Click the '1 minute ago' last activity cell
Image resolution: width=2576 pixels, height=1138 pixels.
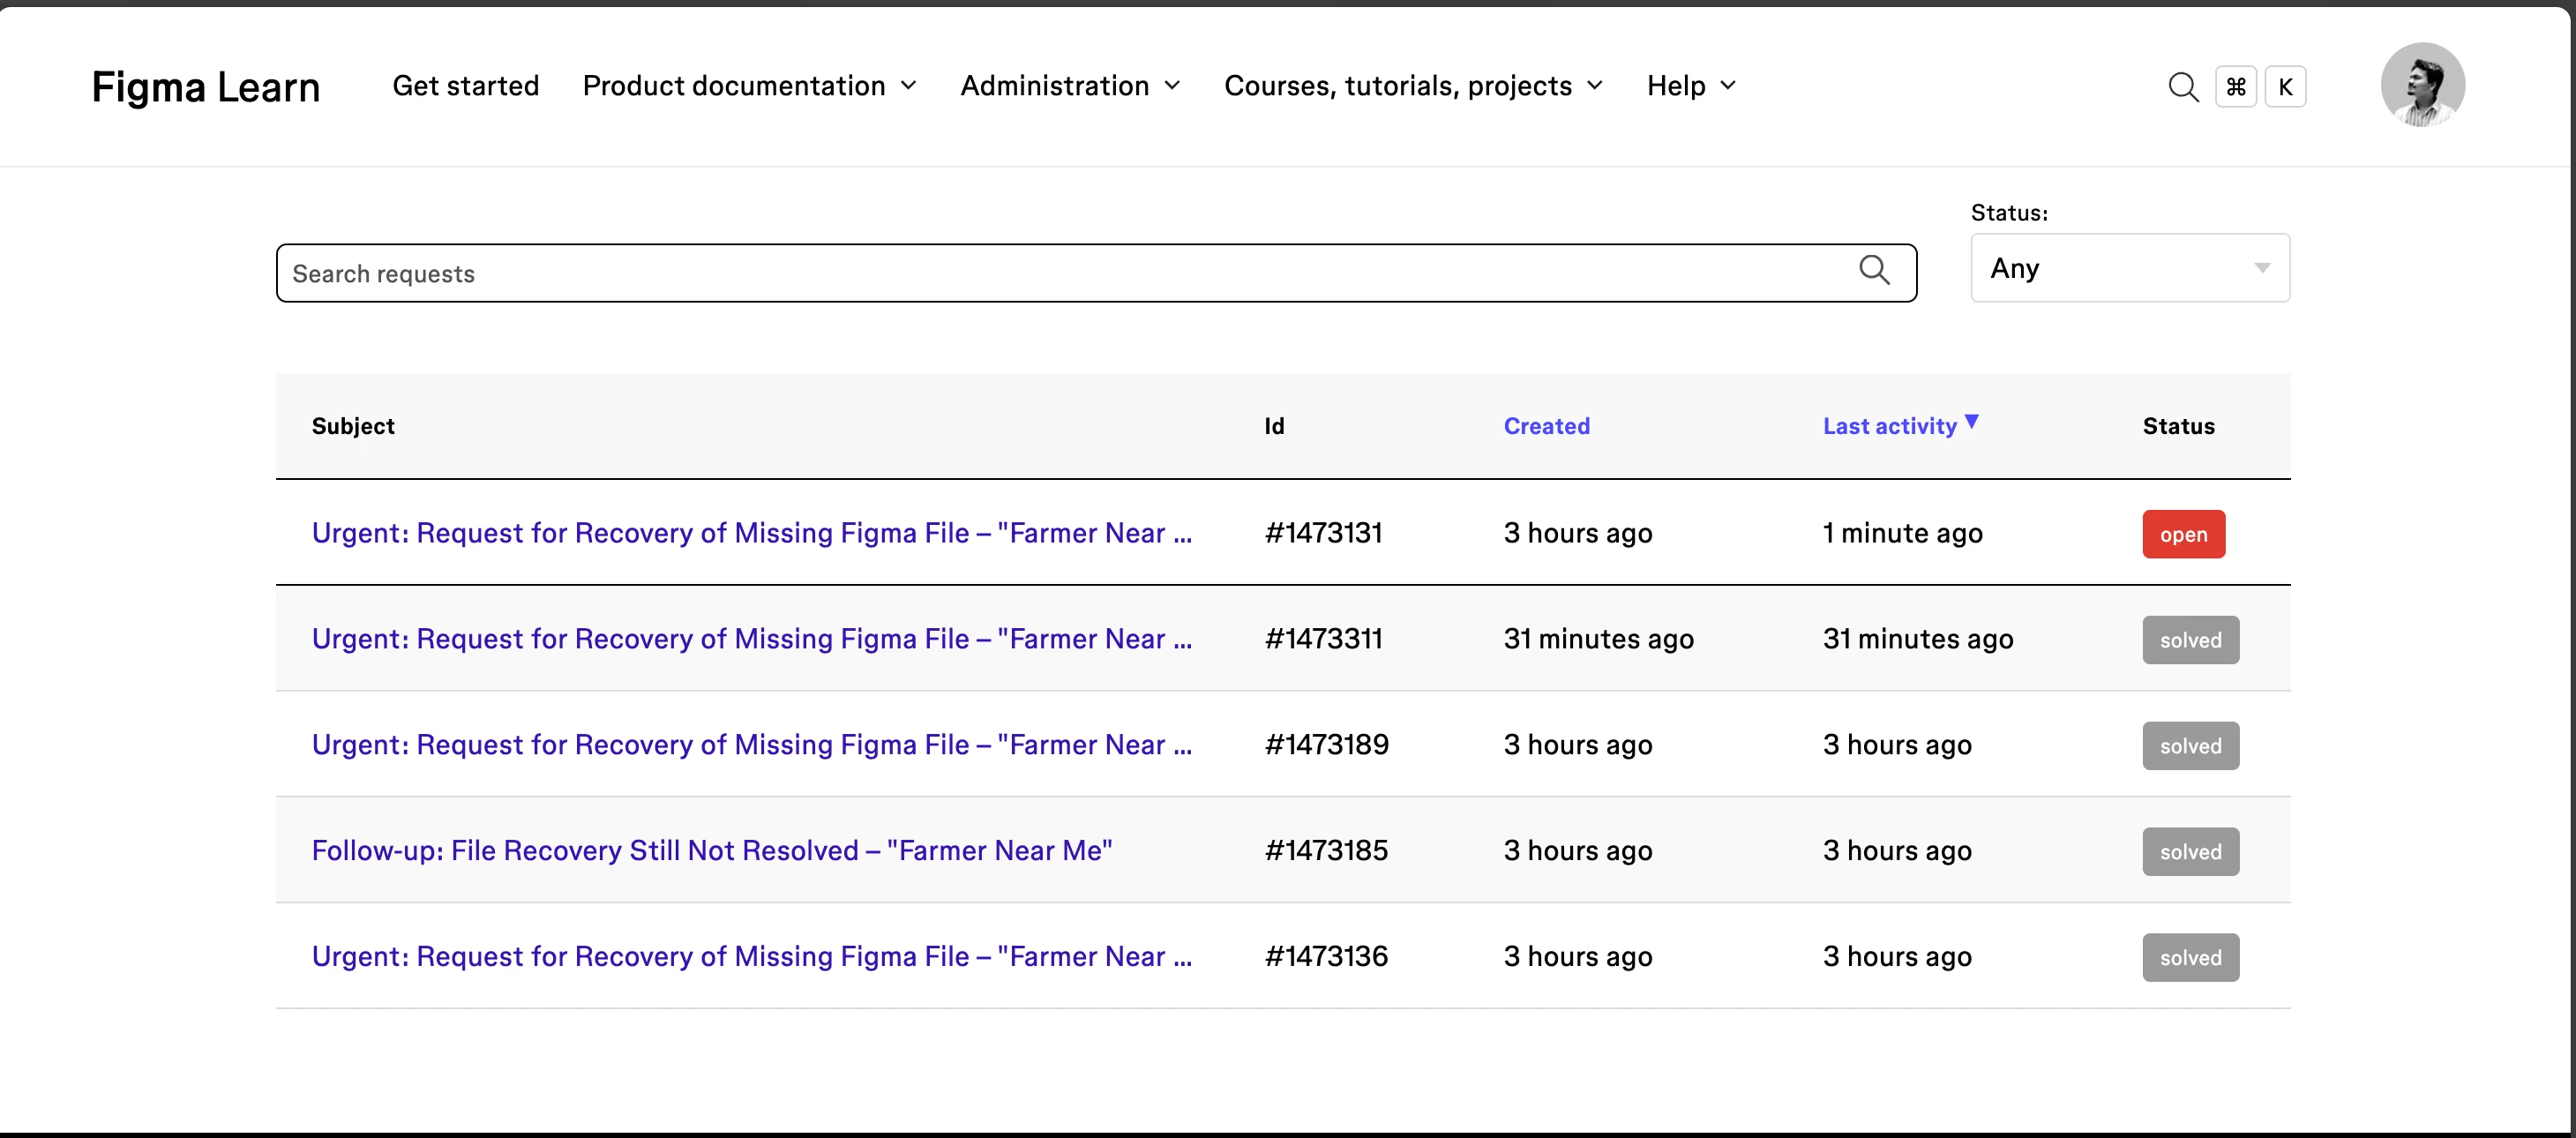pos(1902,533)
